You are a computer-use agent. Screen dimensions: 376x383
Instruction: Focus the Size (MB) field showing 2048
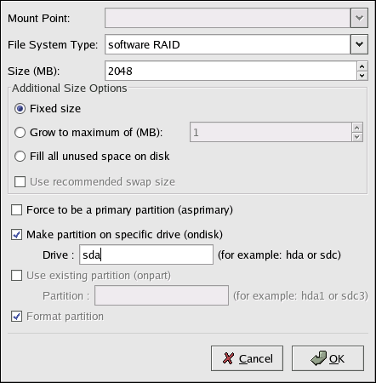tap(231, 71)
